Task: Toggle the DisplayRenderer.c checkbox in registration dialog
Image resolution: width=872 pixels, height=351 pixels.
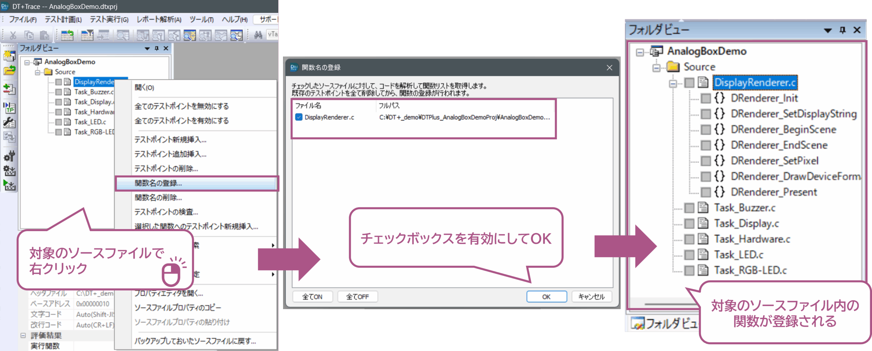Action: [x=299, y=117]
